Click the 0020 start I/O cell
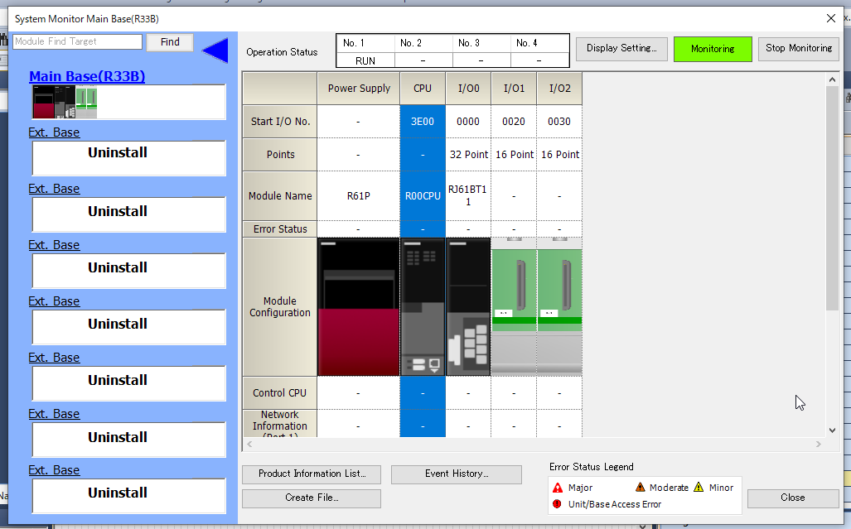Viewport: 851px width, 529px height. (x=514, y=122)
